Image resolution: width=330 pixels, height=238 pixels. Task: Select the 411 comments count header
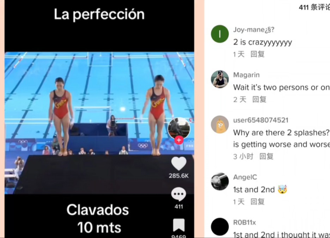point(314,7)
